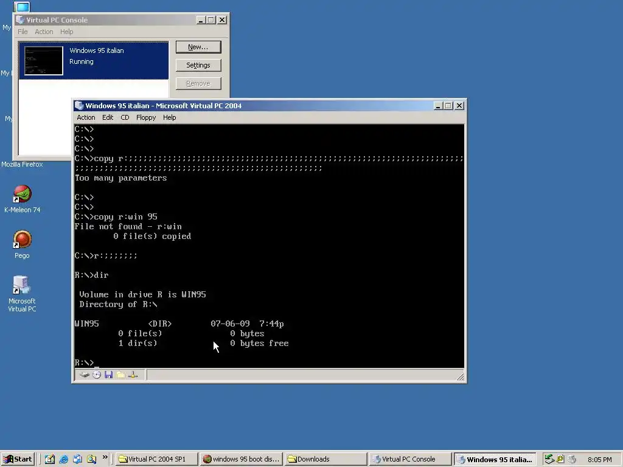Click the '0 file(s) copied' line
The image size is (623, 467).
[152, 237]
